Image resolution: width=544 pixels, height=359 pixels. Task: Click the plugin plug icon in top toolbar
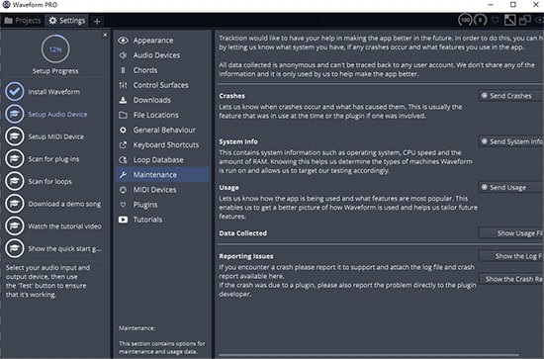tap(496, 20)
